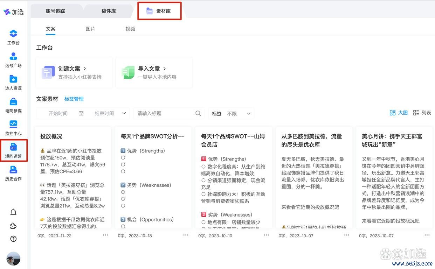Switch to 账号追踪 tab
This screenshot has width=435, height=269.
click(55, 11)
